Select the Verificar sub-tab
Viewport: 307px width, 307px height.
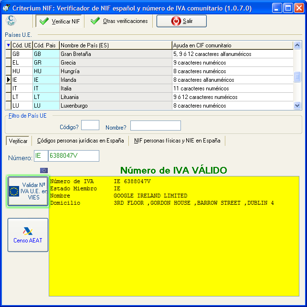click(x=18, y=141)
